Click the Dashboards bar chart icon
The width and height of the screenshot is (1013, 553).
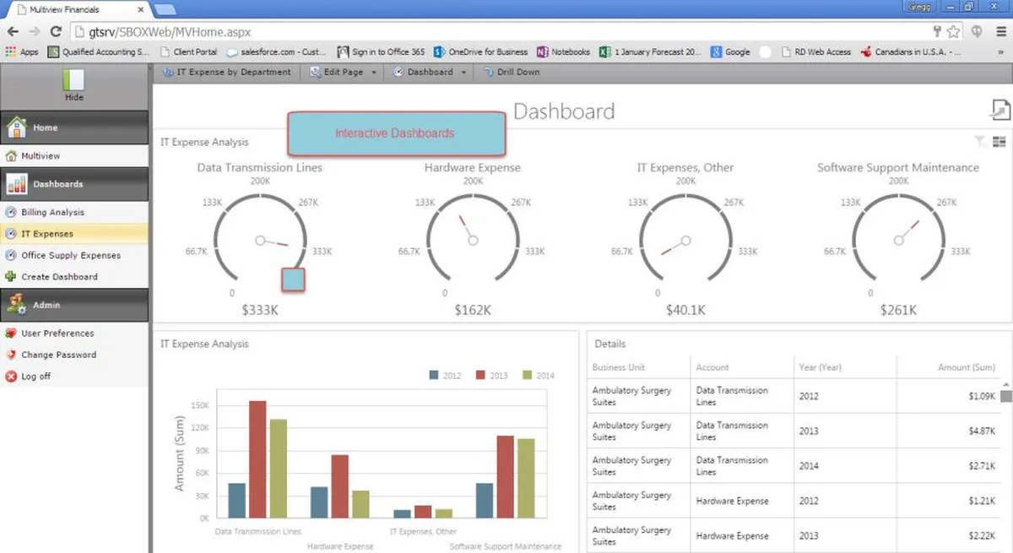pyautogui.click(x=17, y=184)
